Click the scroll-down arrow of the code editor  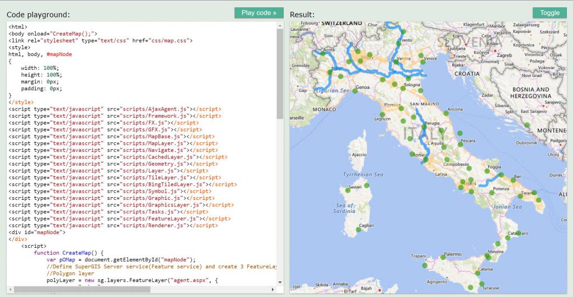click(x=280, y=282)
